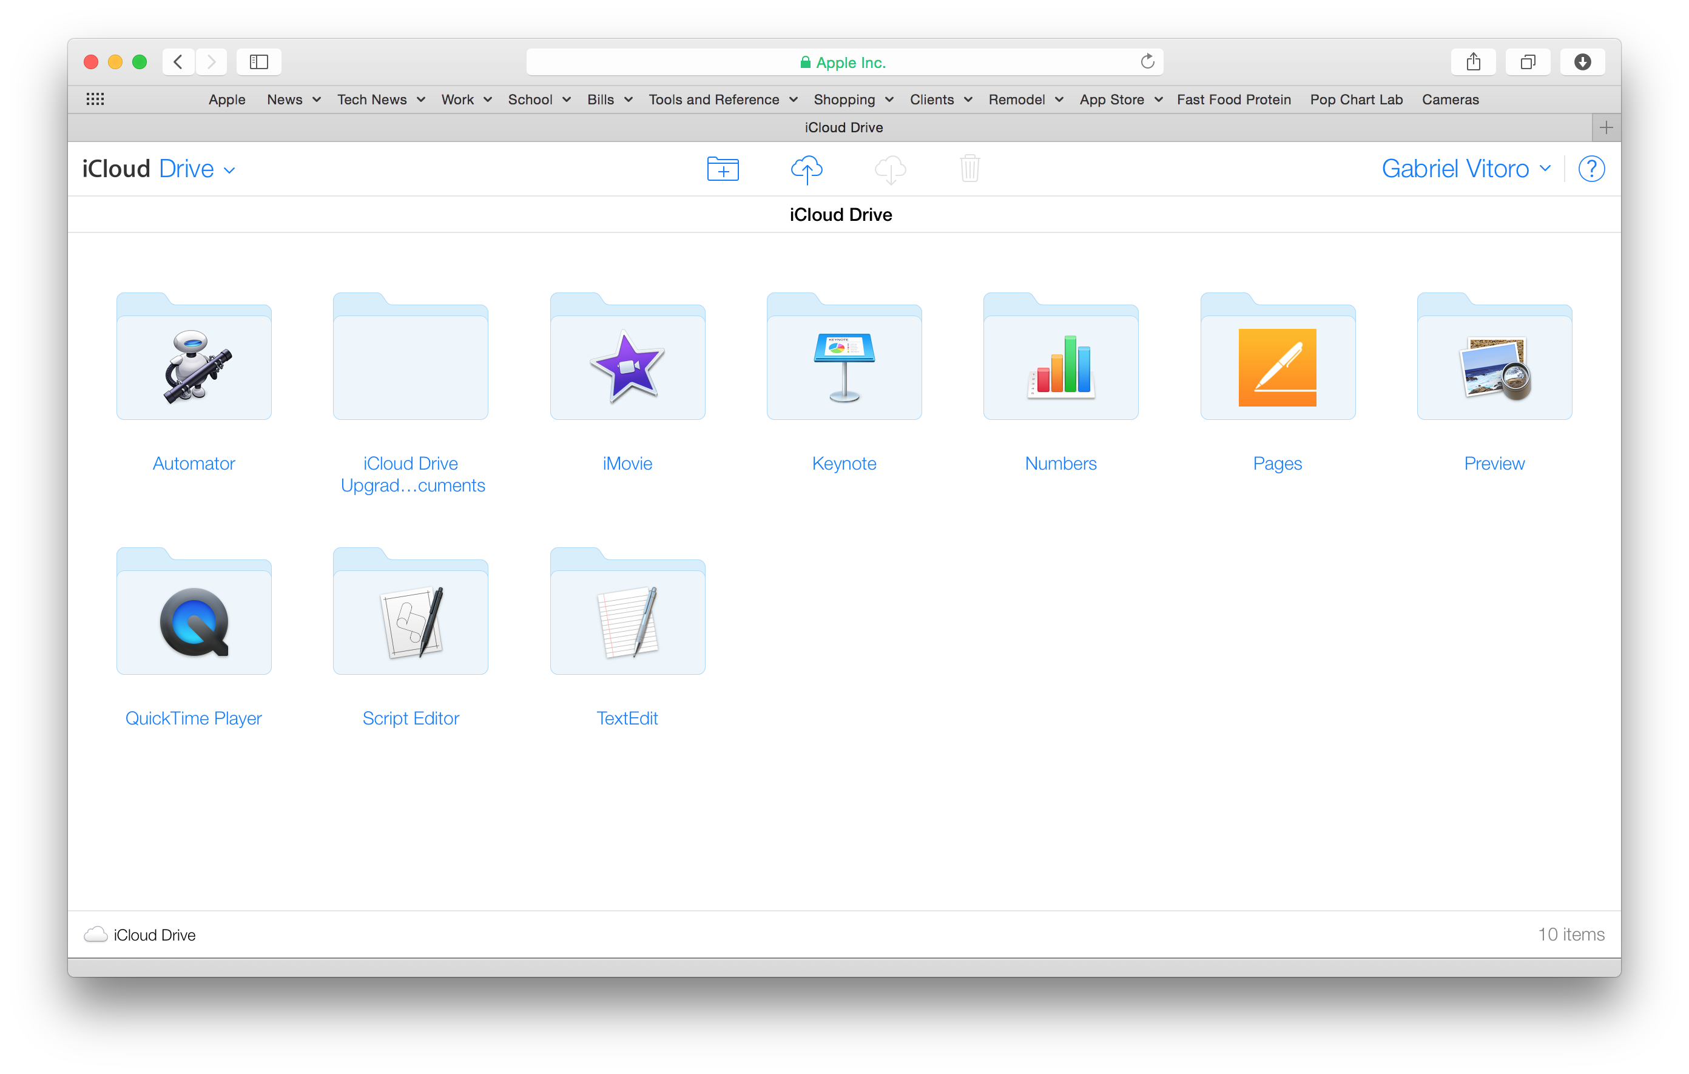The width and height of the screenshot is (1689, 1074).
Task: Click the download from iCloud icon
Action: coord(890,169)
